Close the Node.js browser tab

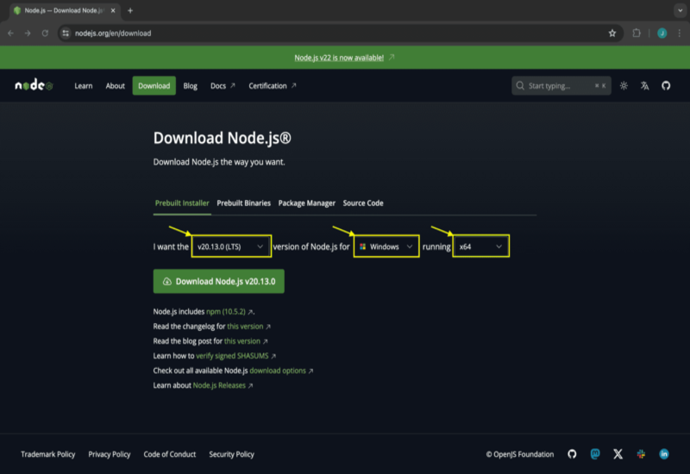tap(113, 10)
